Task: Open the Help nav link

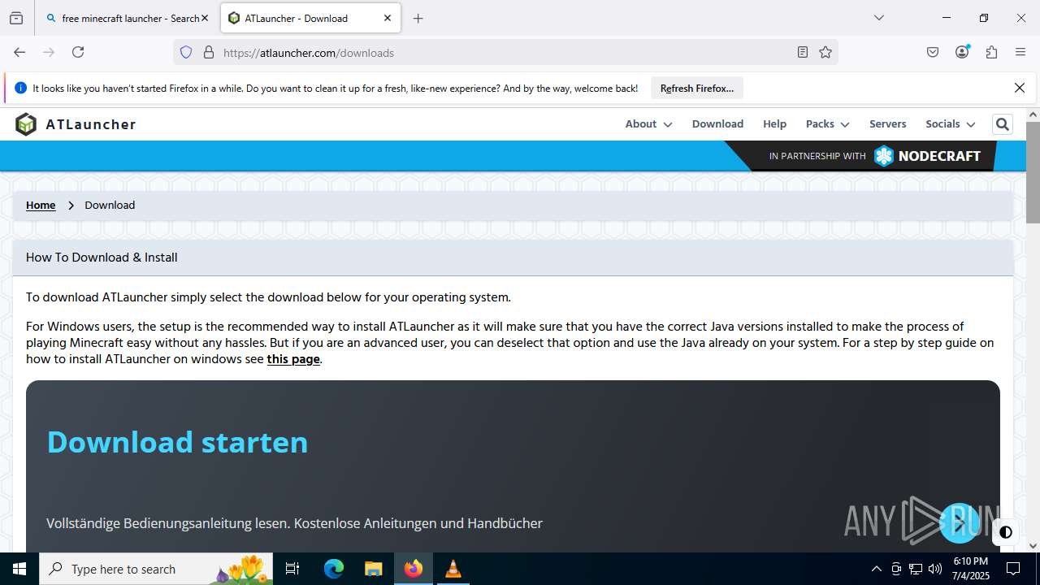Action: pyautogui.click(x=774, y=123)
